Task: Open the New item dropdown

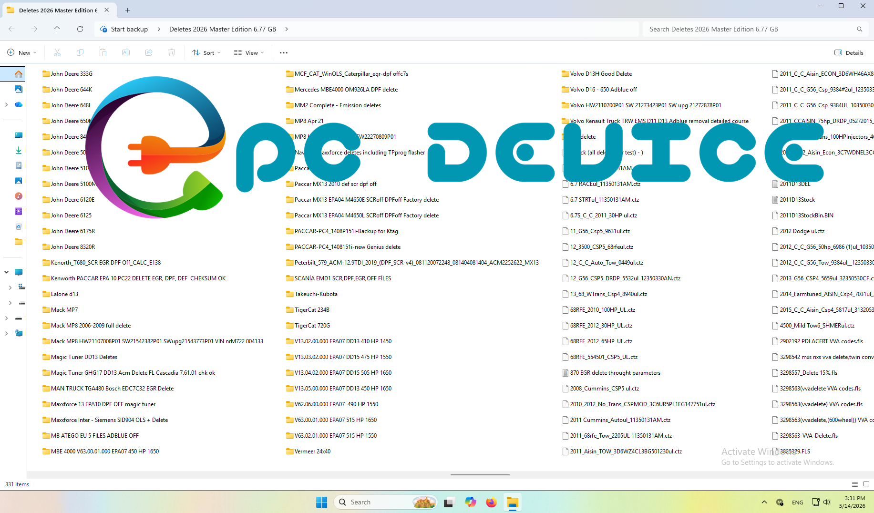Action: 22,52
